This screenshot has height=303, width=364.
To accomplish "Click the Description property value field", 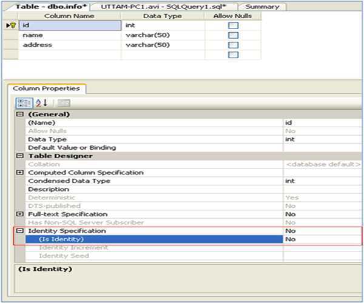I will [x=322, y=189].
